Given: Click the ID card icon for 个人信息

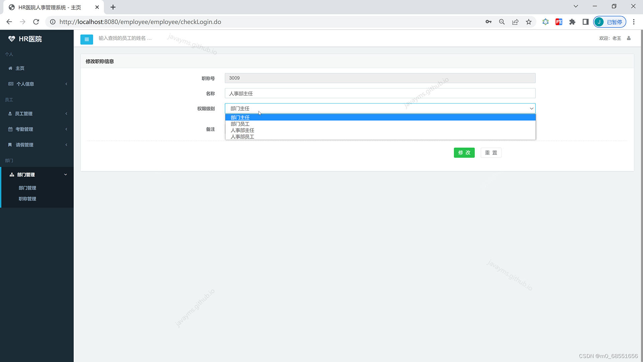Looking at the screenshot, I should (11, 84).
